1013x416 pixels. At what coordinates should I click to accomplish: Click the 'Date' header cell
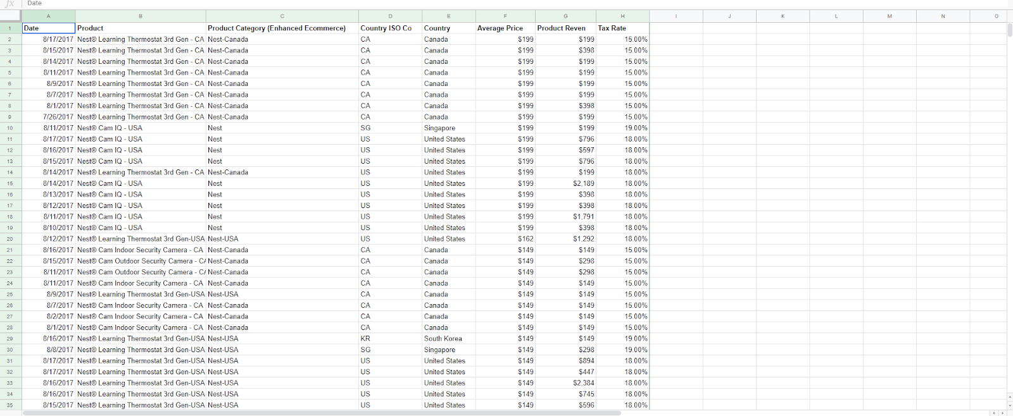coord(49,28)
